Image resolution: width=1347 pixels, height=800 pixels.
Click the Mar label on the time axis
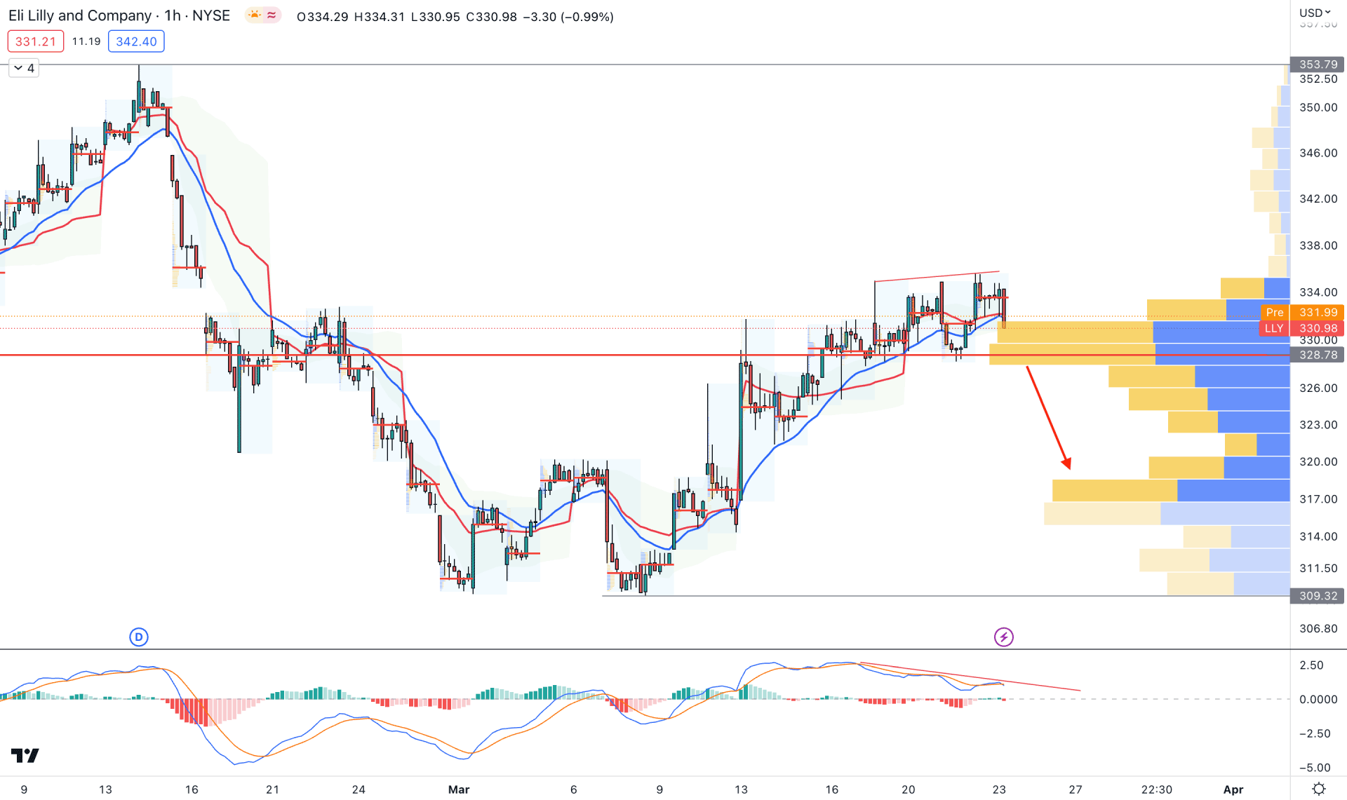(x=459, y=789)
